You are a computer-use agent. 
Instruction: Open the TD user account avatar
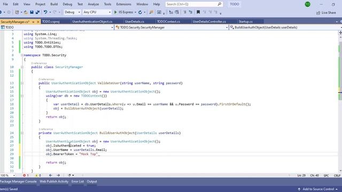coord(308,4)
